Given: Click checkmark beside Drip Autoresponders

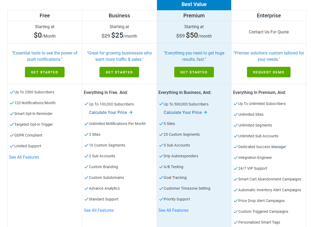Looking at the screenshot, I should pos(161,156).
